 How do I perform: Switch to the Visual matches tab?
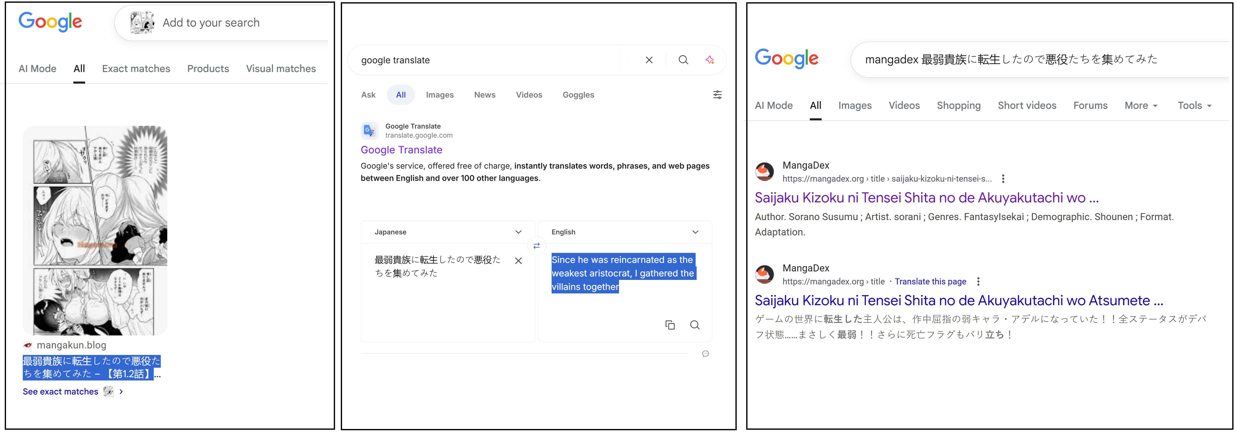[281, 69]
